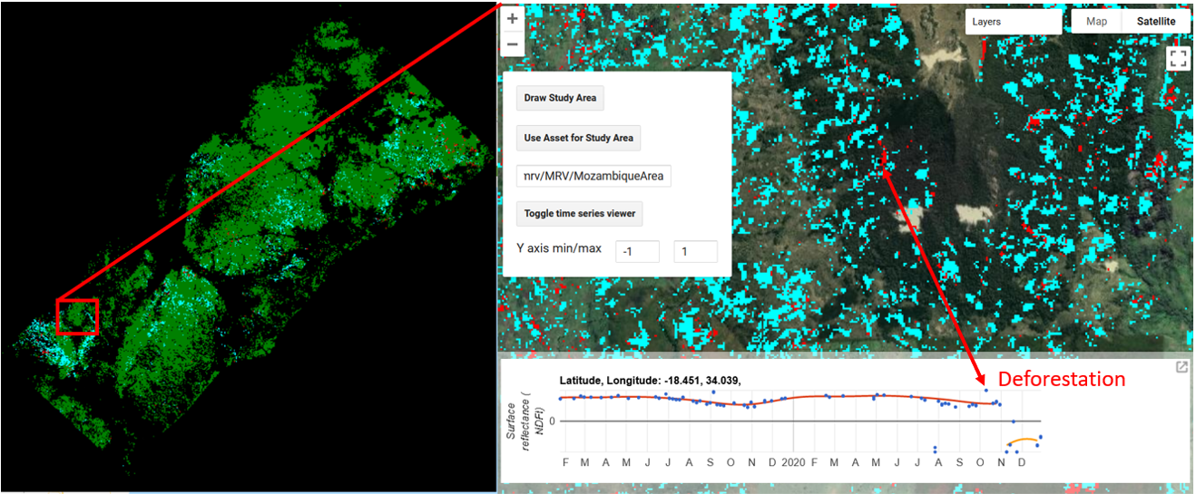Click the orange fitted curve segment

1024,440
